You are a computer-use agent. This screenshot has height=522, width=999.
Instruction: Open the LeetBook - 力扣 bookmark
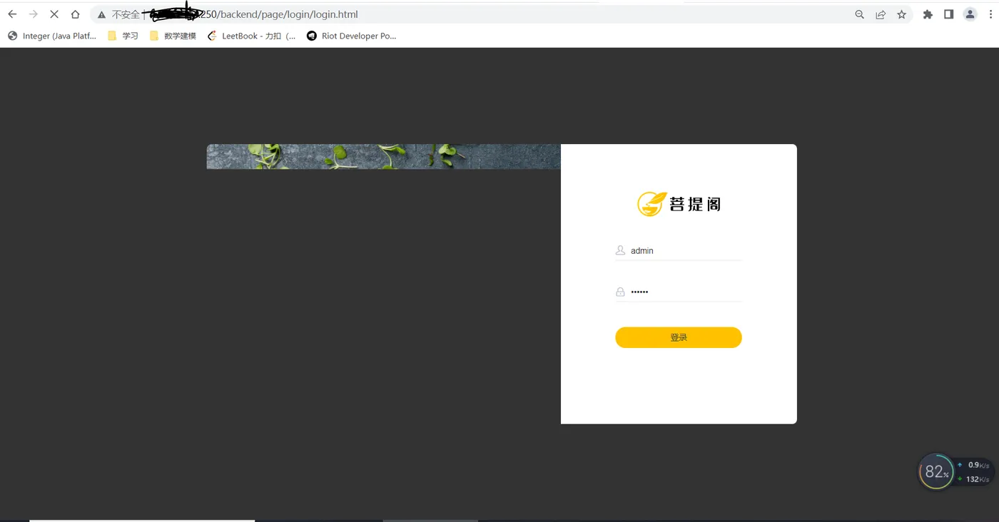click(x=251, y=36)
